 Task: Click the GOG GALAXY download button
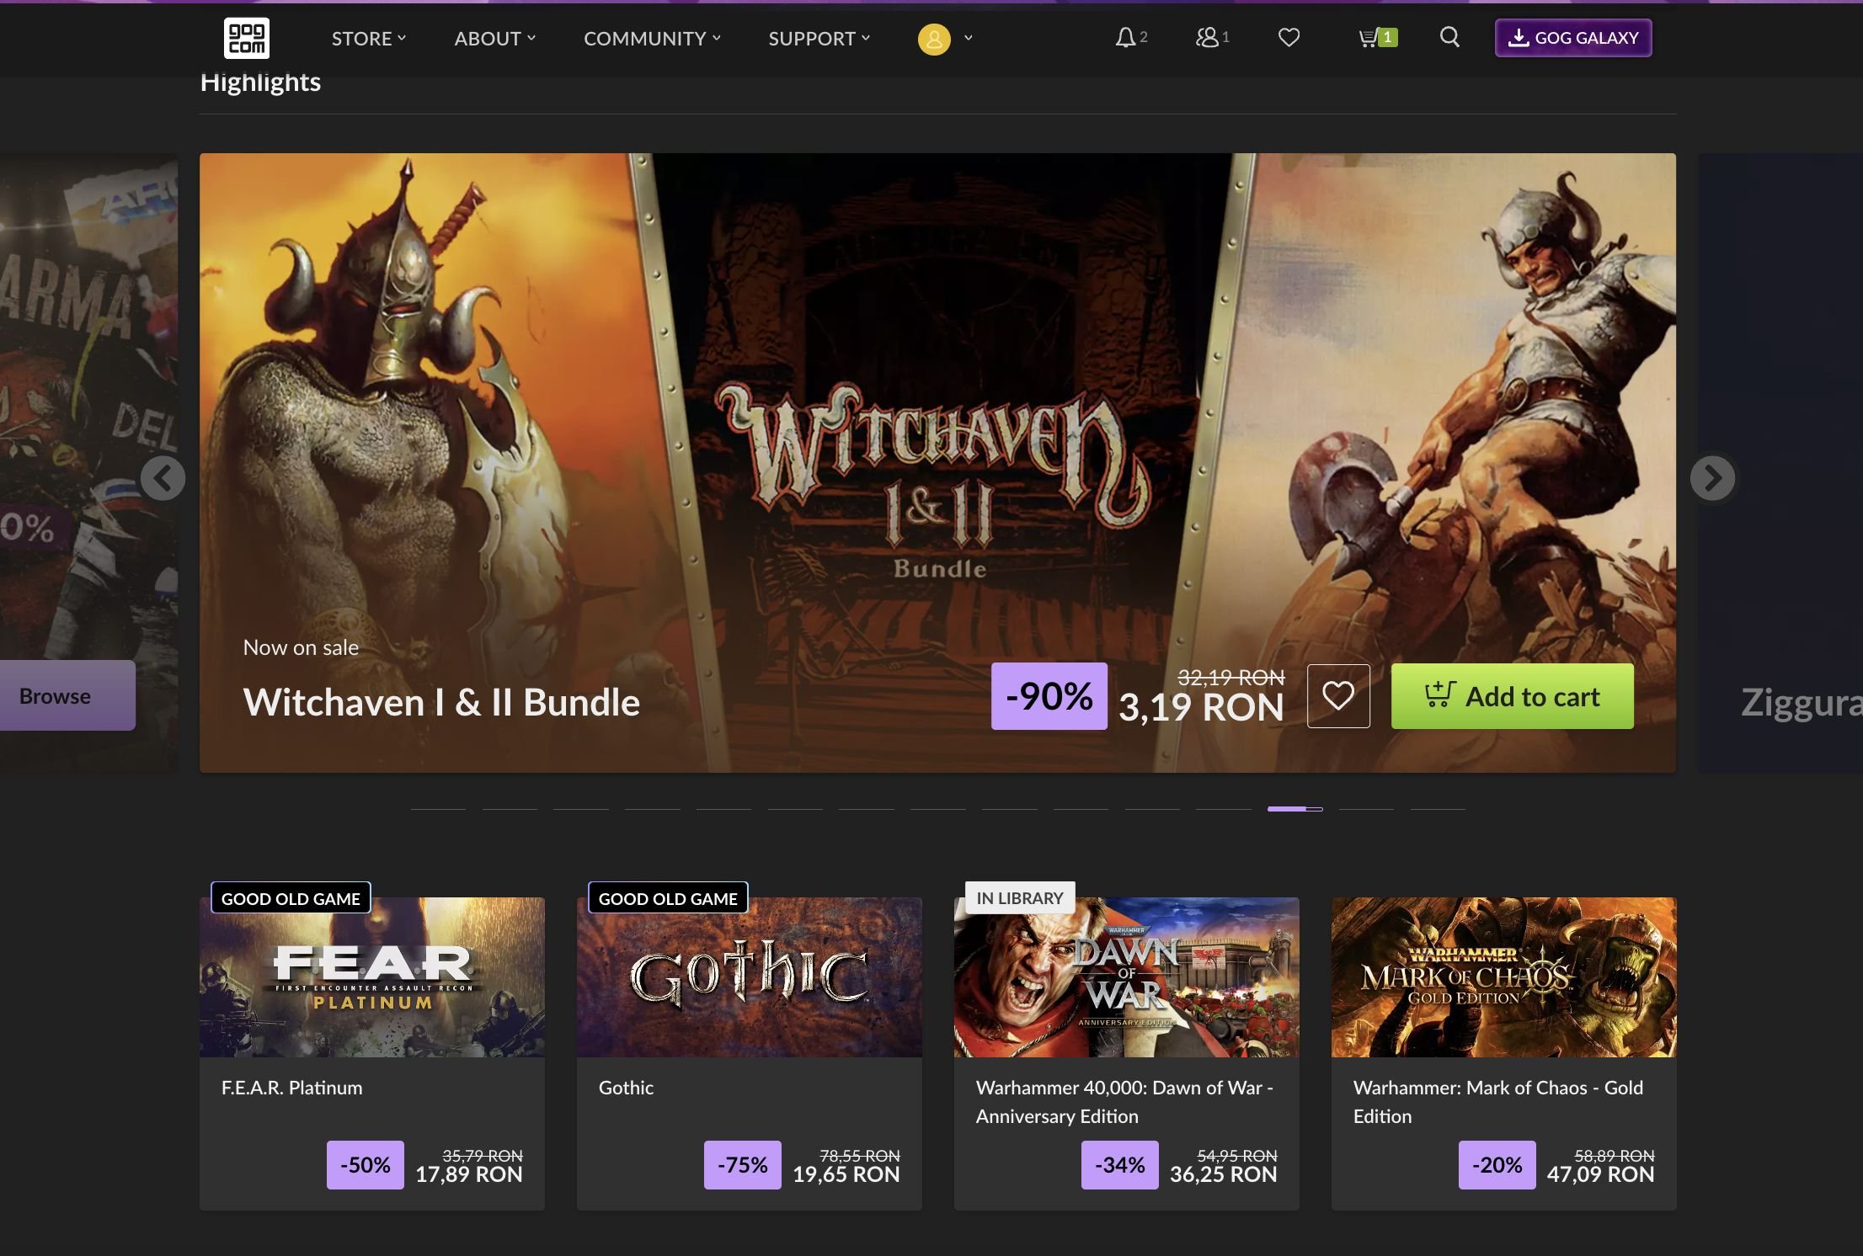tap(1573, 38)
